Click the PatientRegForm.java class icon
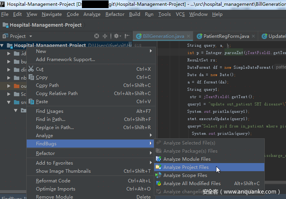Screen dimensions: 286x199 199,36
